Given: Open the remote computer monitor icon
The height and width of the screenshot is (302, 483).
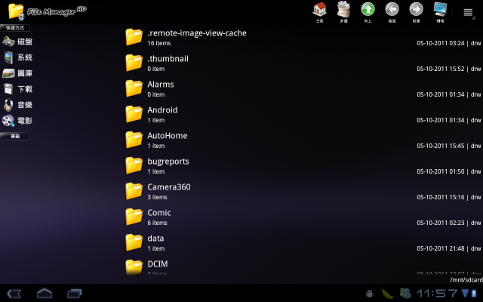Looking at the screenshot, I should tap(440, 12).
